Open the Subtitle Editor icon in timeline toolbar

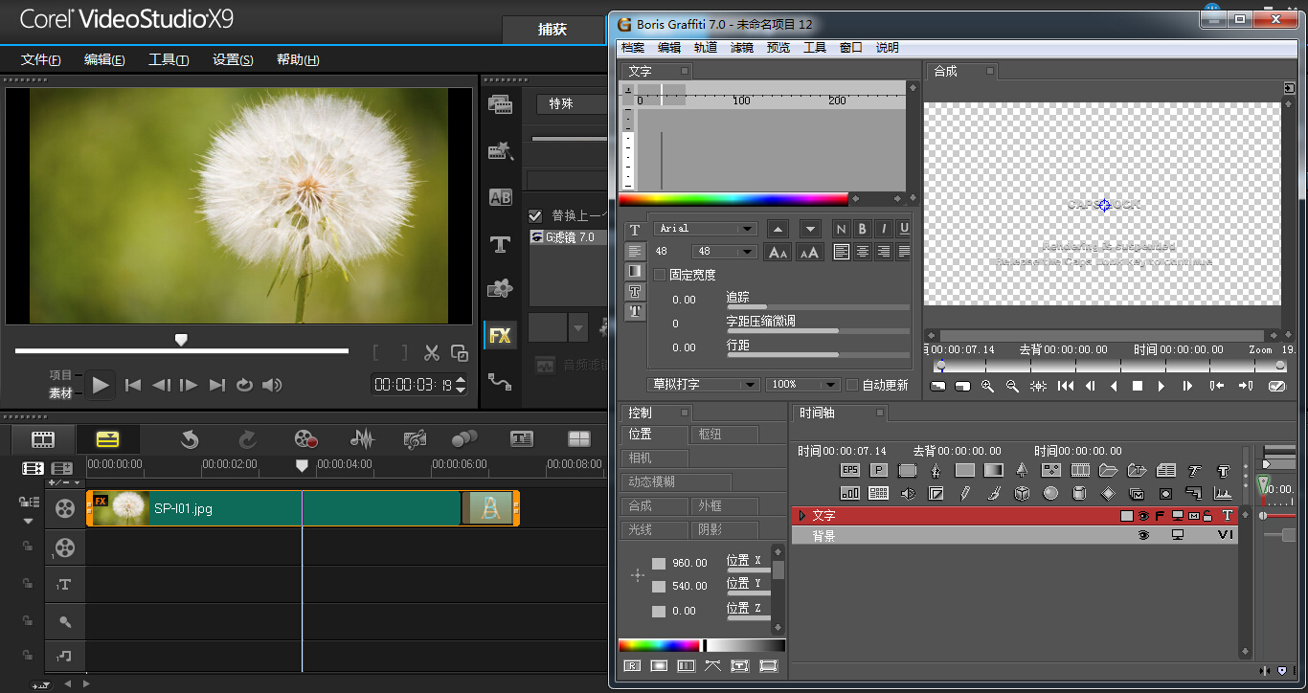[x=522, y=439]
